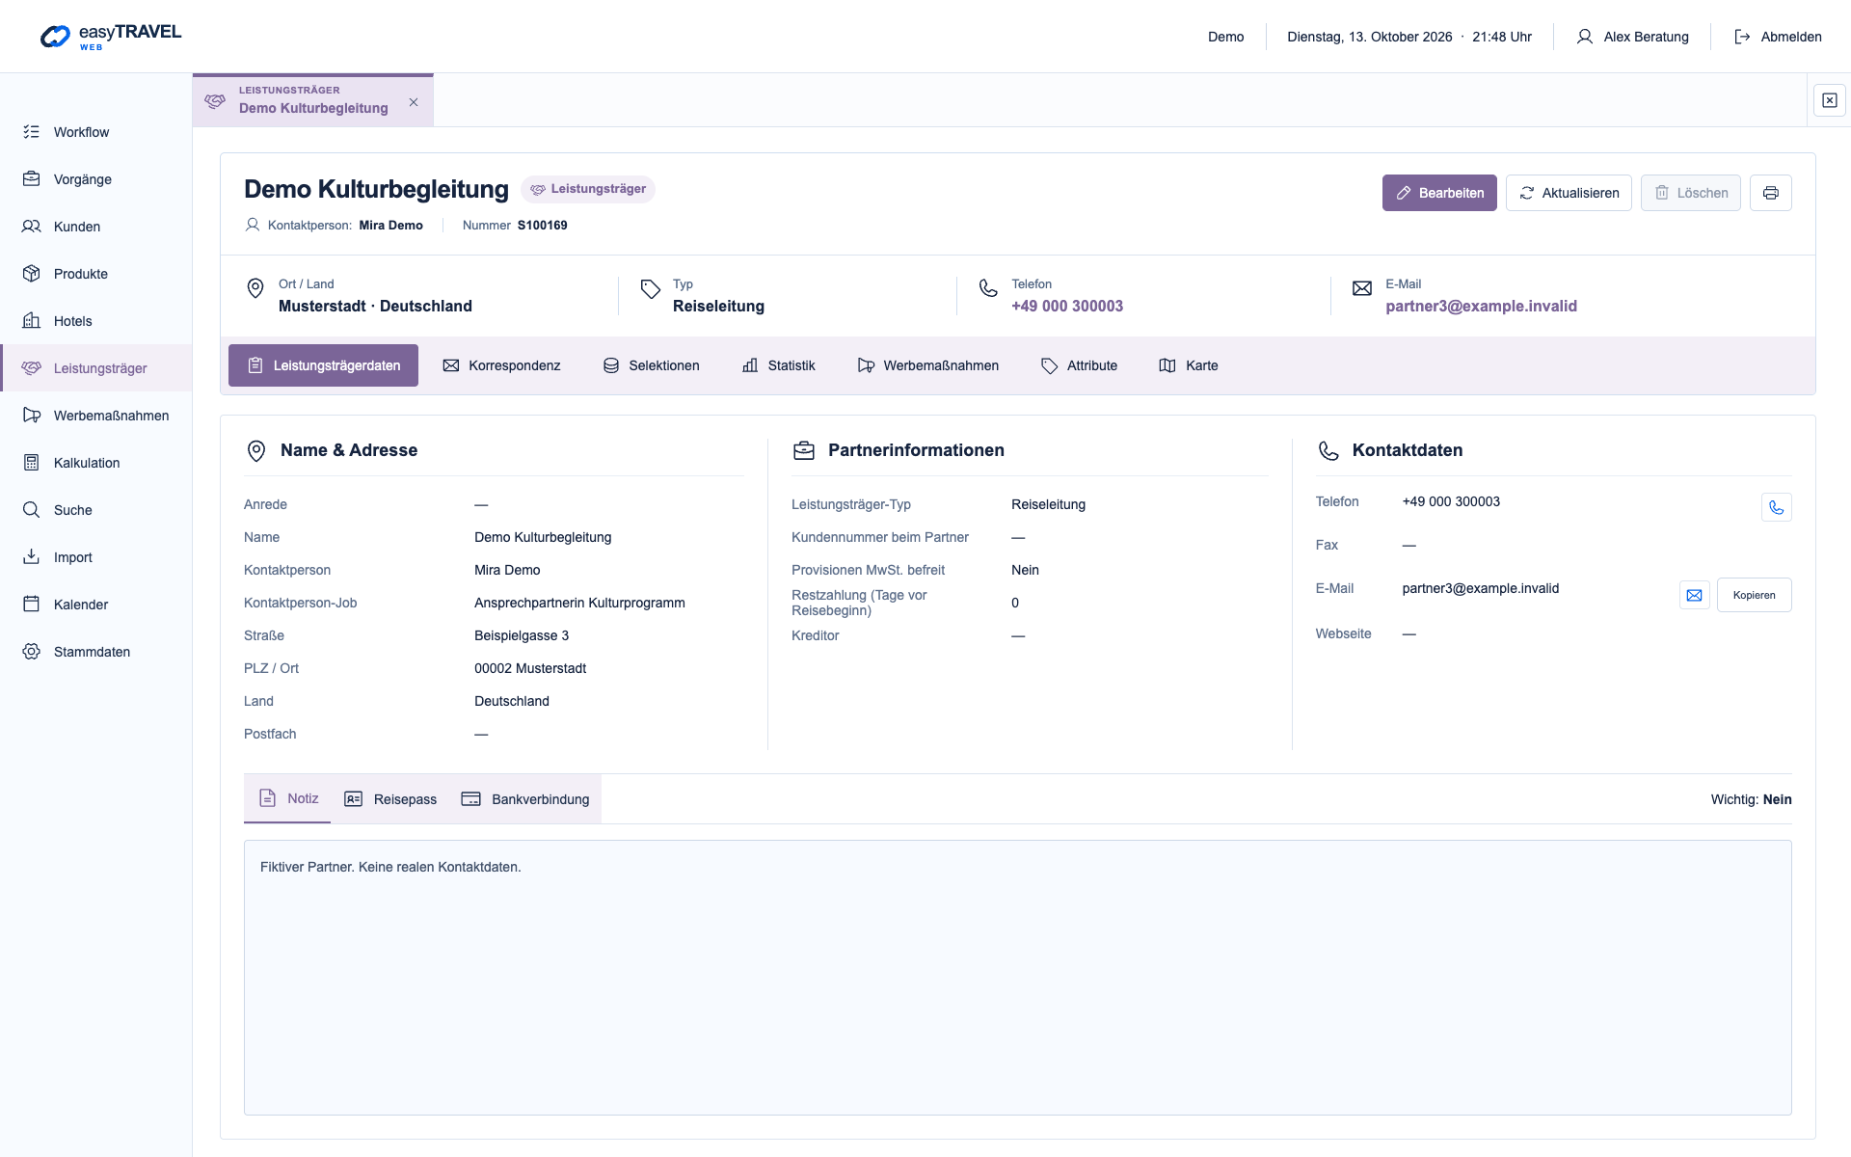Viewport: 1851px width, 1157px height.
Task: Open the Werbemaßnahmen tab in the record
Action: [927, 365]
